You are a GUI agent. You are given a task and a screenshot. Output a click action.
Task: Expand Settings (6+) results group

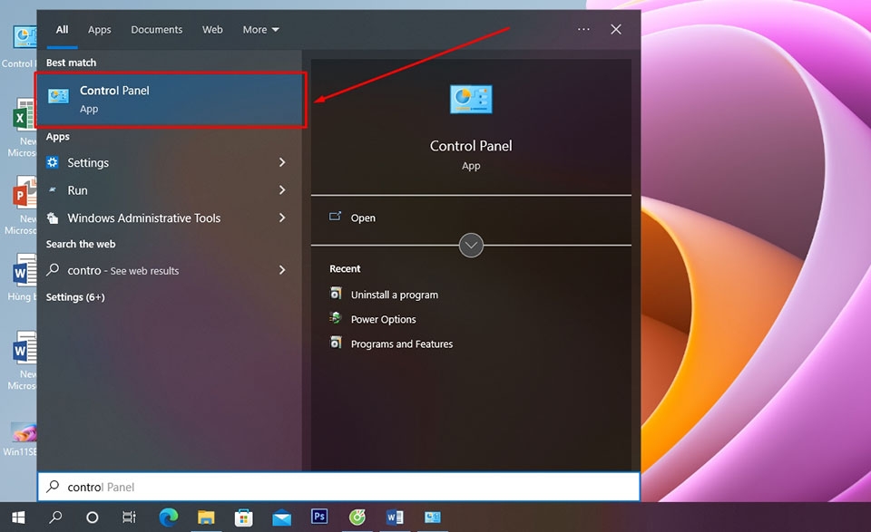[x=75, y=297]
